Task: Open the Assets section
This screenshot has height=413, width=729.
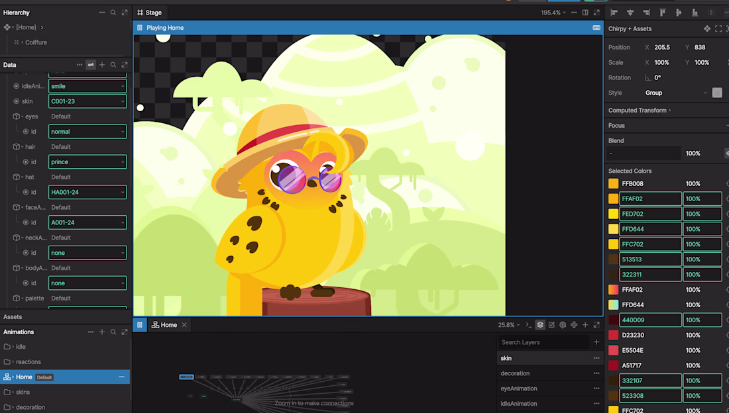Action: click(13, 317)
